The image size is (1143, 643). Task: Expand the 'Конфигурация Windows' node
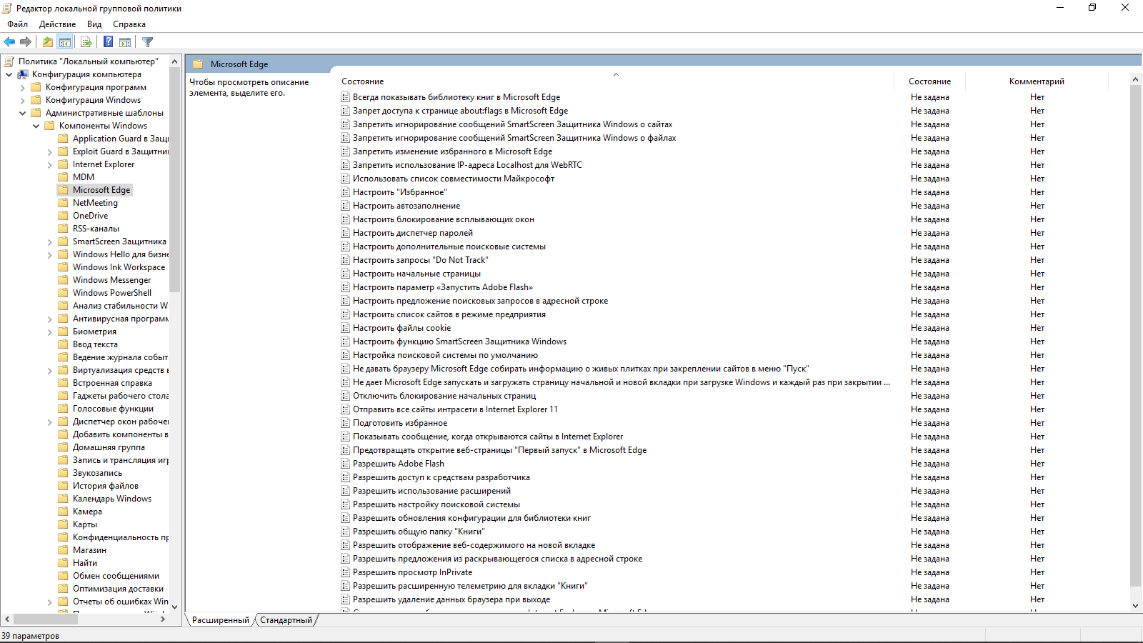pos(22,100)
